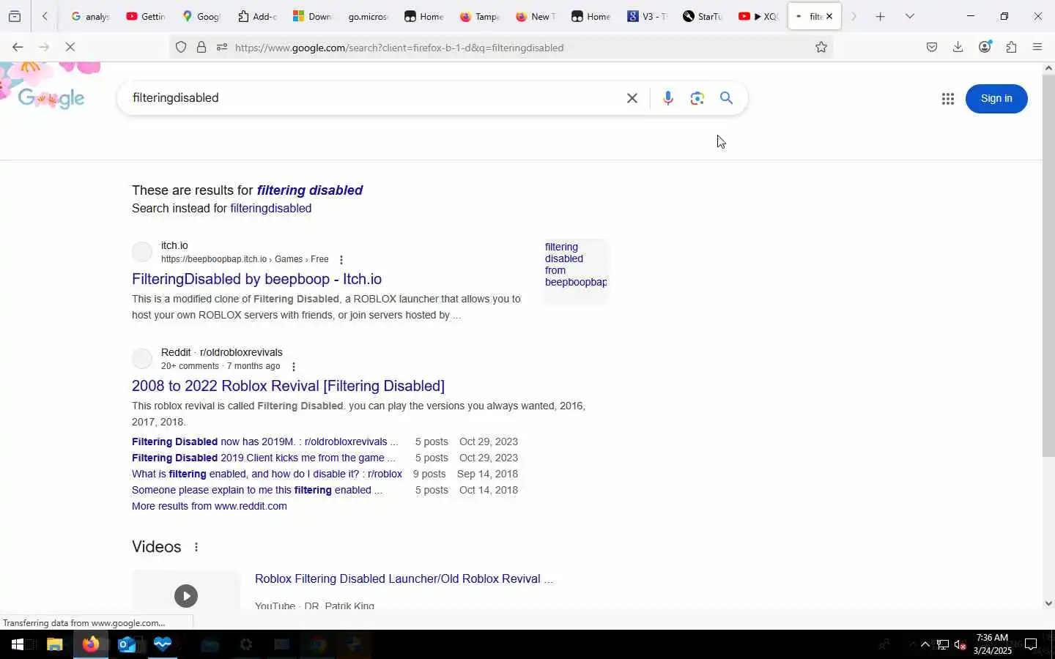Open Firefox extensions panel
Image resolution: width=1055 pixels, height=659 pixels.
click(1012, 48)
